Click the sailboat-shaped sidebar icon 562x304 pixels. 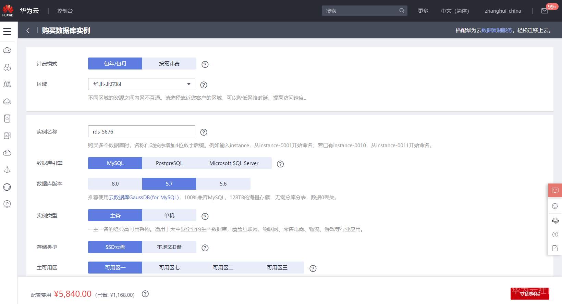click(x=7, y=170)
